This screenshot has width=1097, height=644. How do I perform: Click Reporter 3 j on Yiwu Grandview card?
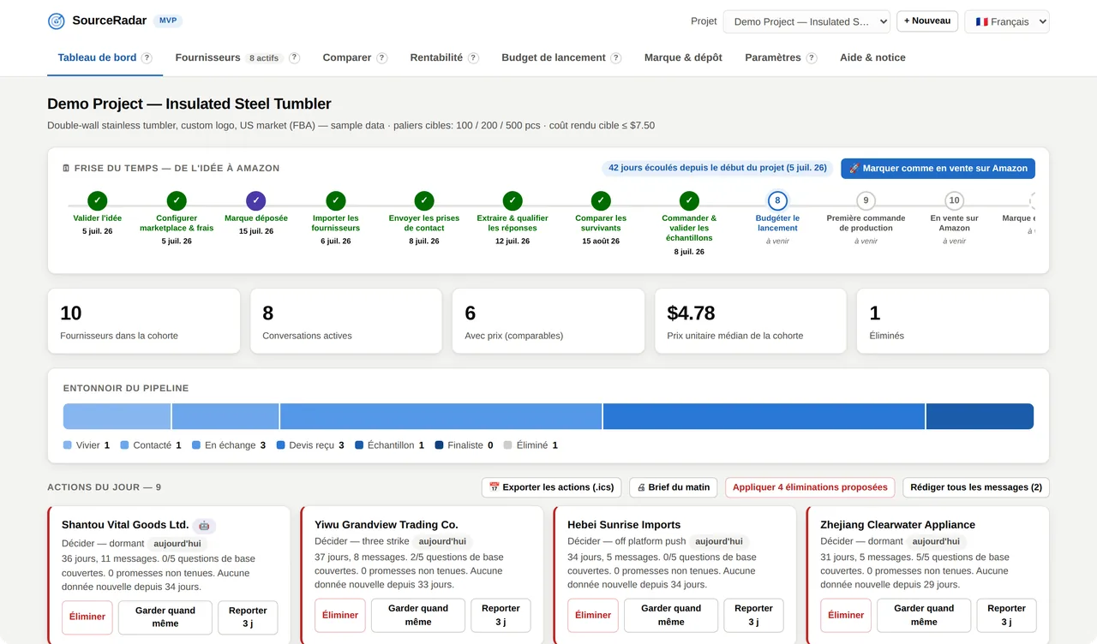click(501, 615)
